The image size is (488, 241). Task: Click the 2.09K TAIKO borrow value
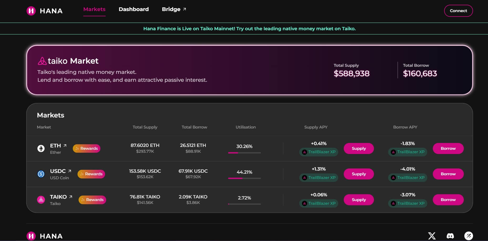point(193,197)
